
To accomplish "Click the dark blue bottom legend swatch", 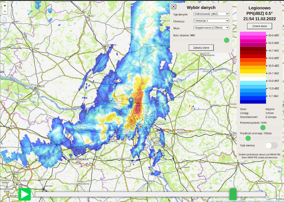I will click(x=253, y=101).
